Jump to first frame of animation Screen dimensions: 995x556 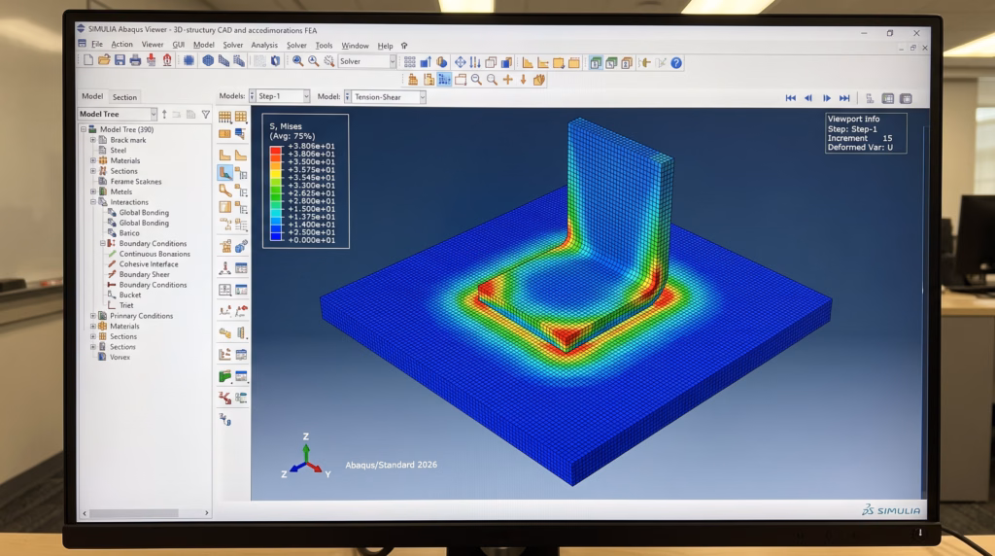(790, 98)
